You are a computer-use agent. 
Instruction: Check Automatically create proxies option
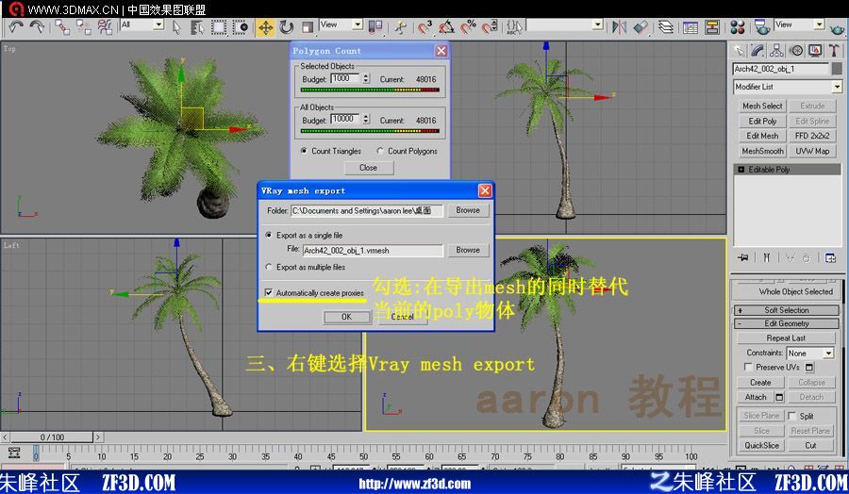pos(268,292)
